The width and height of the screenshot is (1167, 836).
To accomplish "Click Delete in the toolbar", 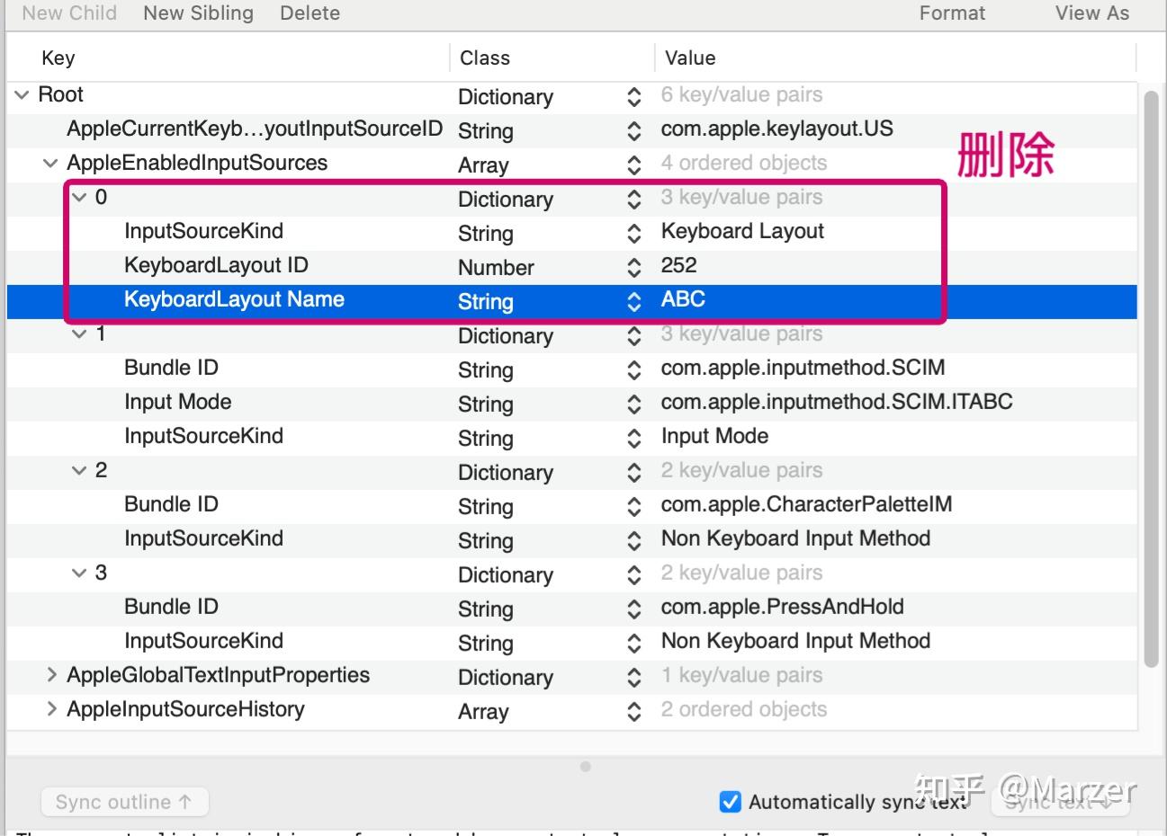I will 310,13.
